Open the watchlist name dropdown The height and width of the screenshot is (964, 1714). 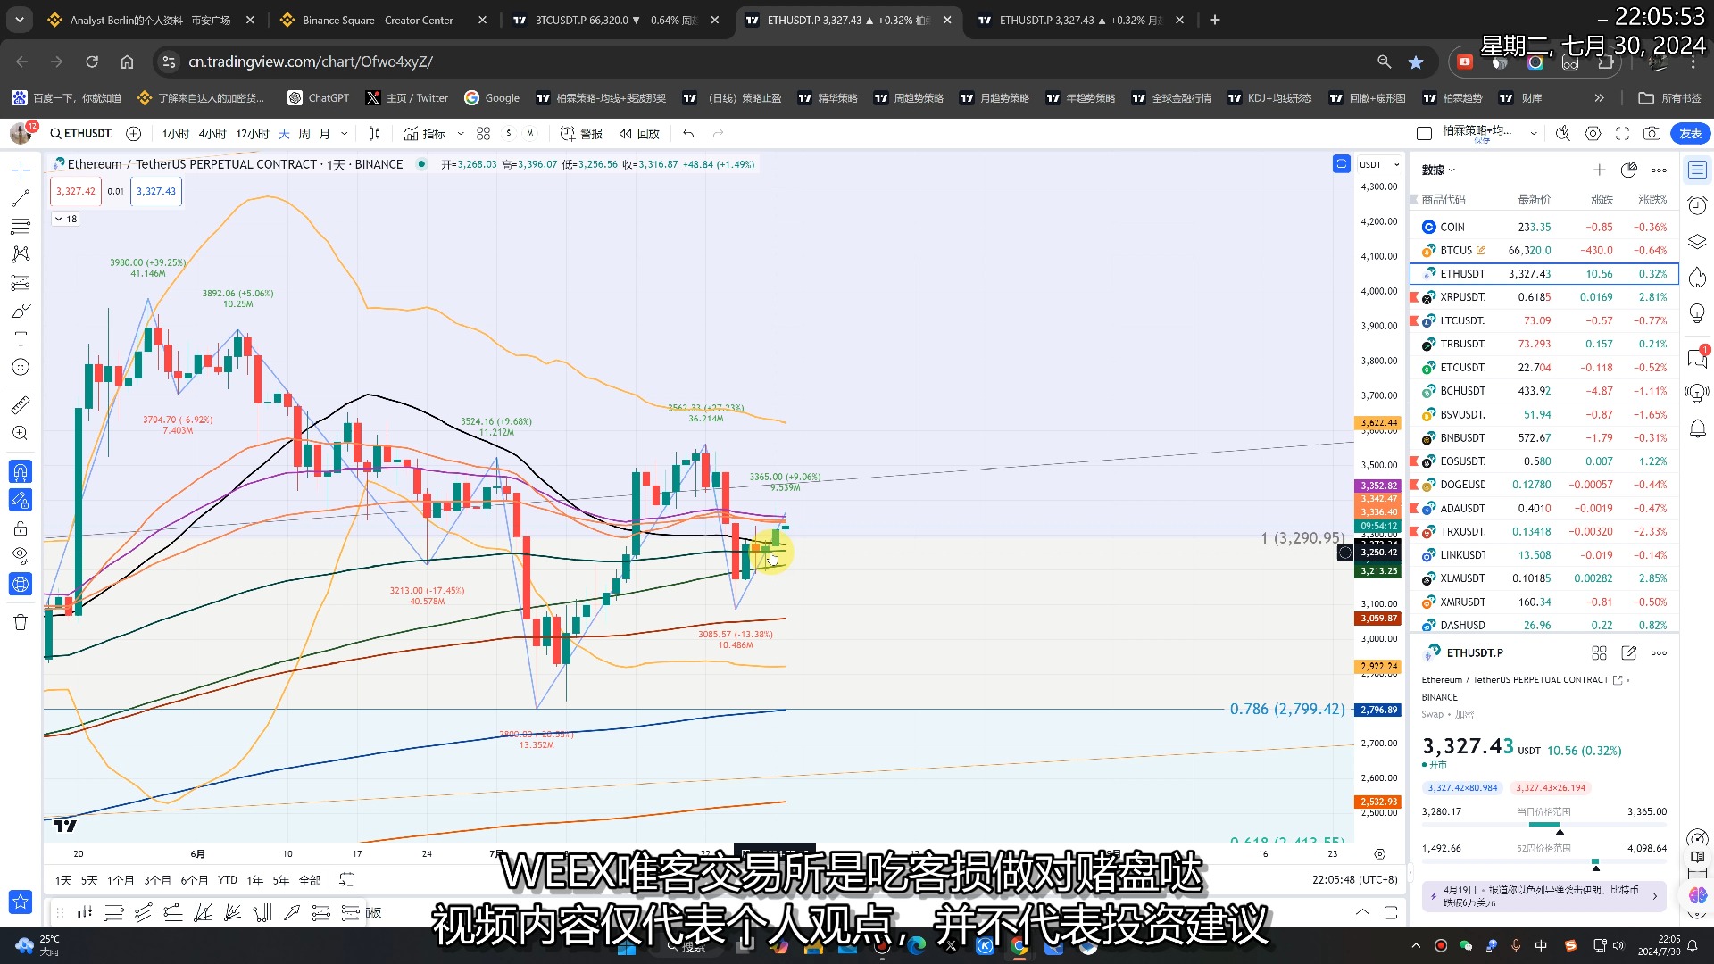click(1438, 170)
